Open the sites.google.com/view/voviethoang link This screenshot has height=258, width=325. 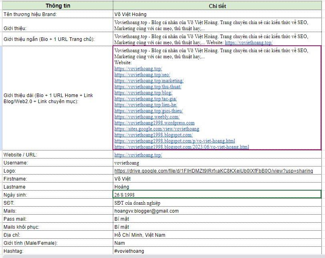point(157,129)
